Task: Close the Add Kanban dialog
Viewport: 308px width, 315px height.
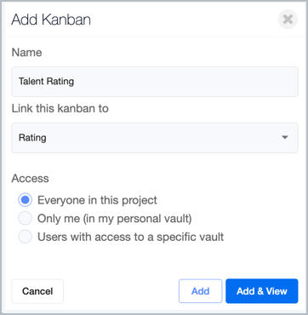Action: click(x=288, y=20)
